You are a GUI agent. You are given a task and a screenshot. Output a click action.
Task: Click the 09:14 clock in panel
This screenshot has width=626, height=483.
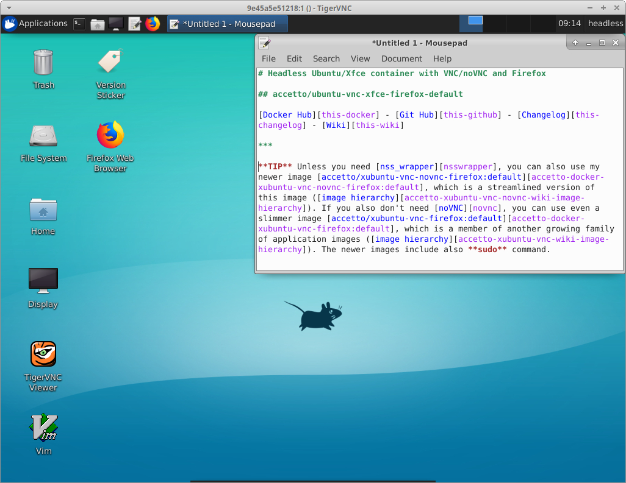pos(569,24)
